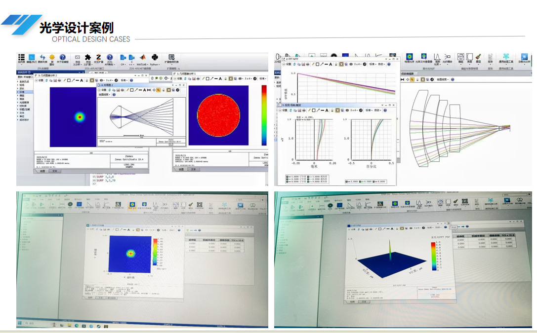
Task: Switch to 绘图 tab in FFT PSF window
Action: (x=352, y=301)
